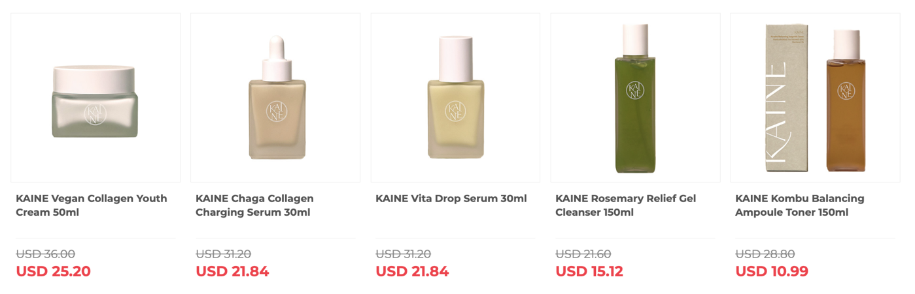Click the USD 25.20 sale price
This screenshot has width=915, height=294.
point(53,271)
